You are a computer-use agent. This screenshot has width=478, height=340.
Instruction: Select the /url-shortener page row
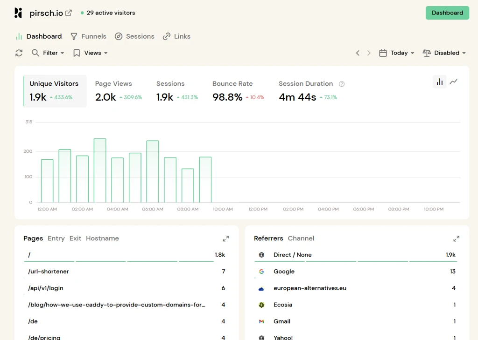pos(127,272)
